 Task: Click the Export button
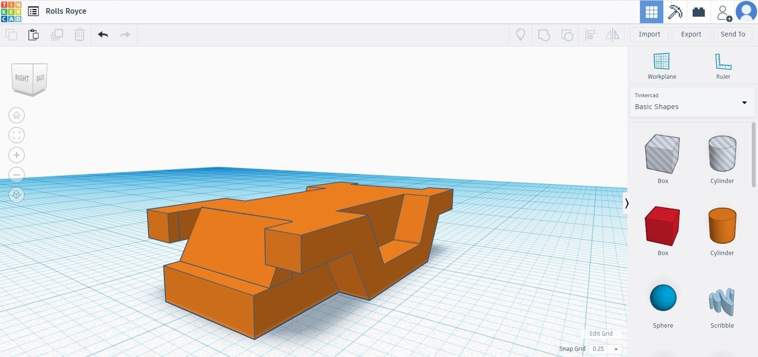(x=691, y=34)
